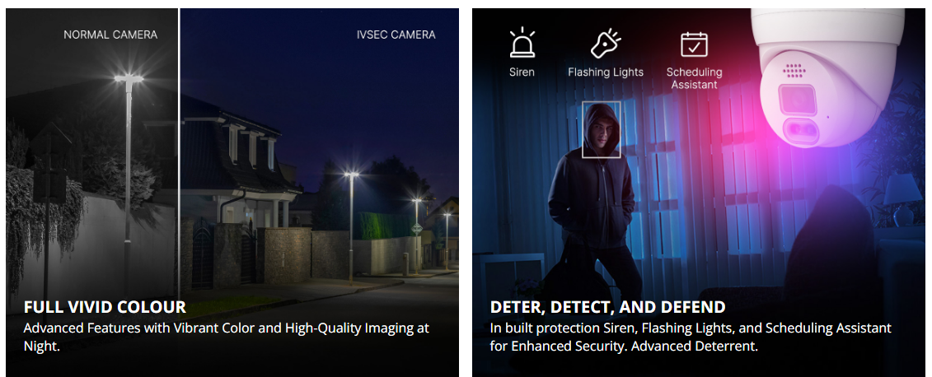
Task: Click the in built protection Siren description
Action: pyautogui.click(x=691, y=337)
